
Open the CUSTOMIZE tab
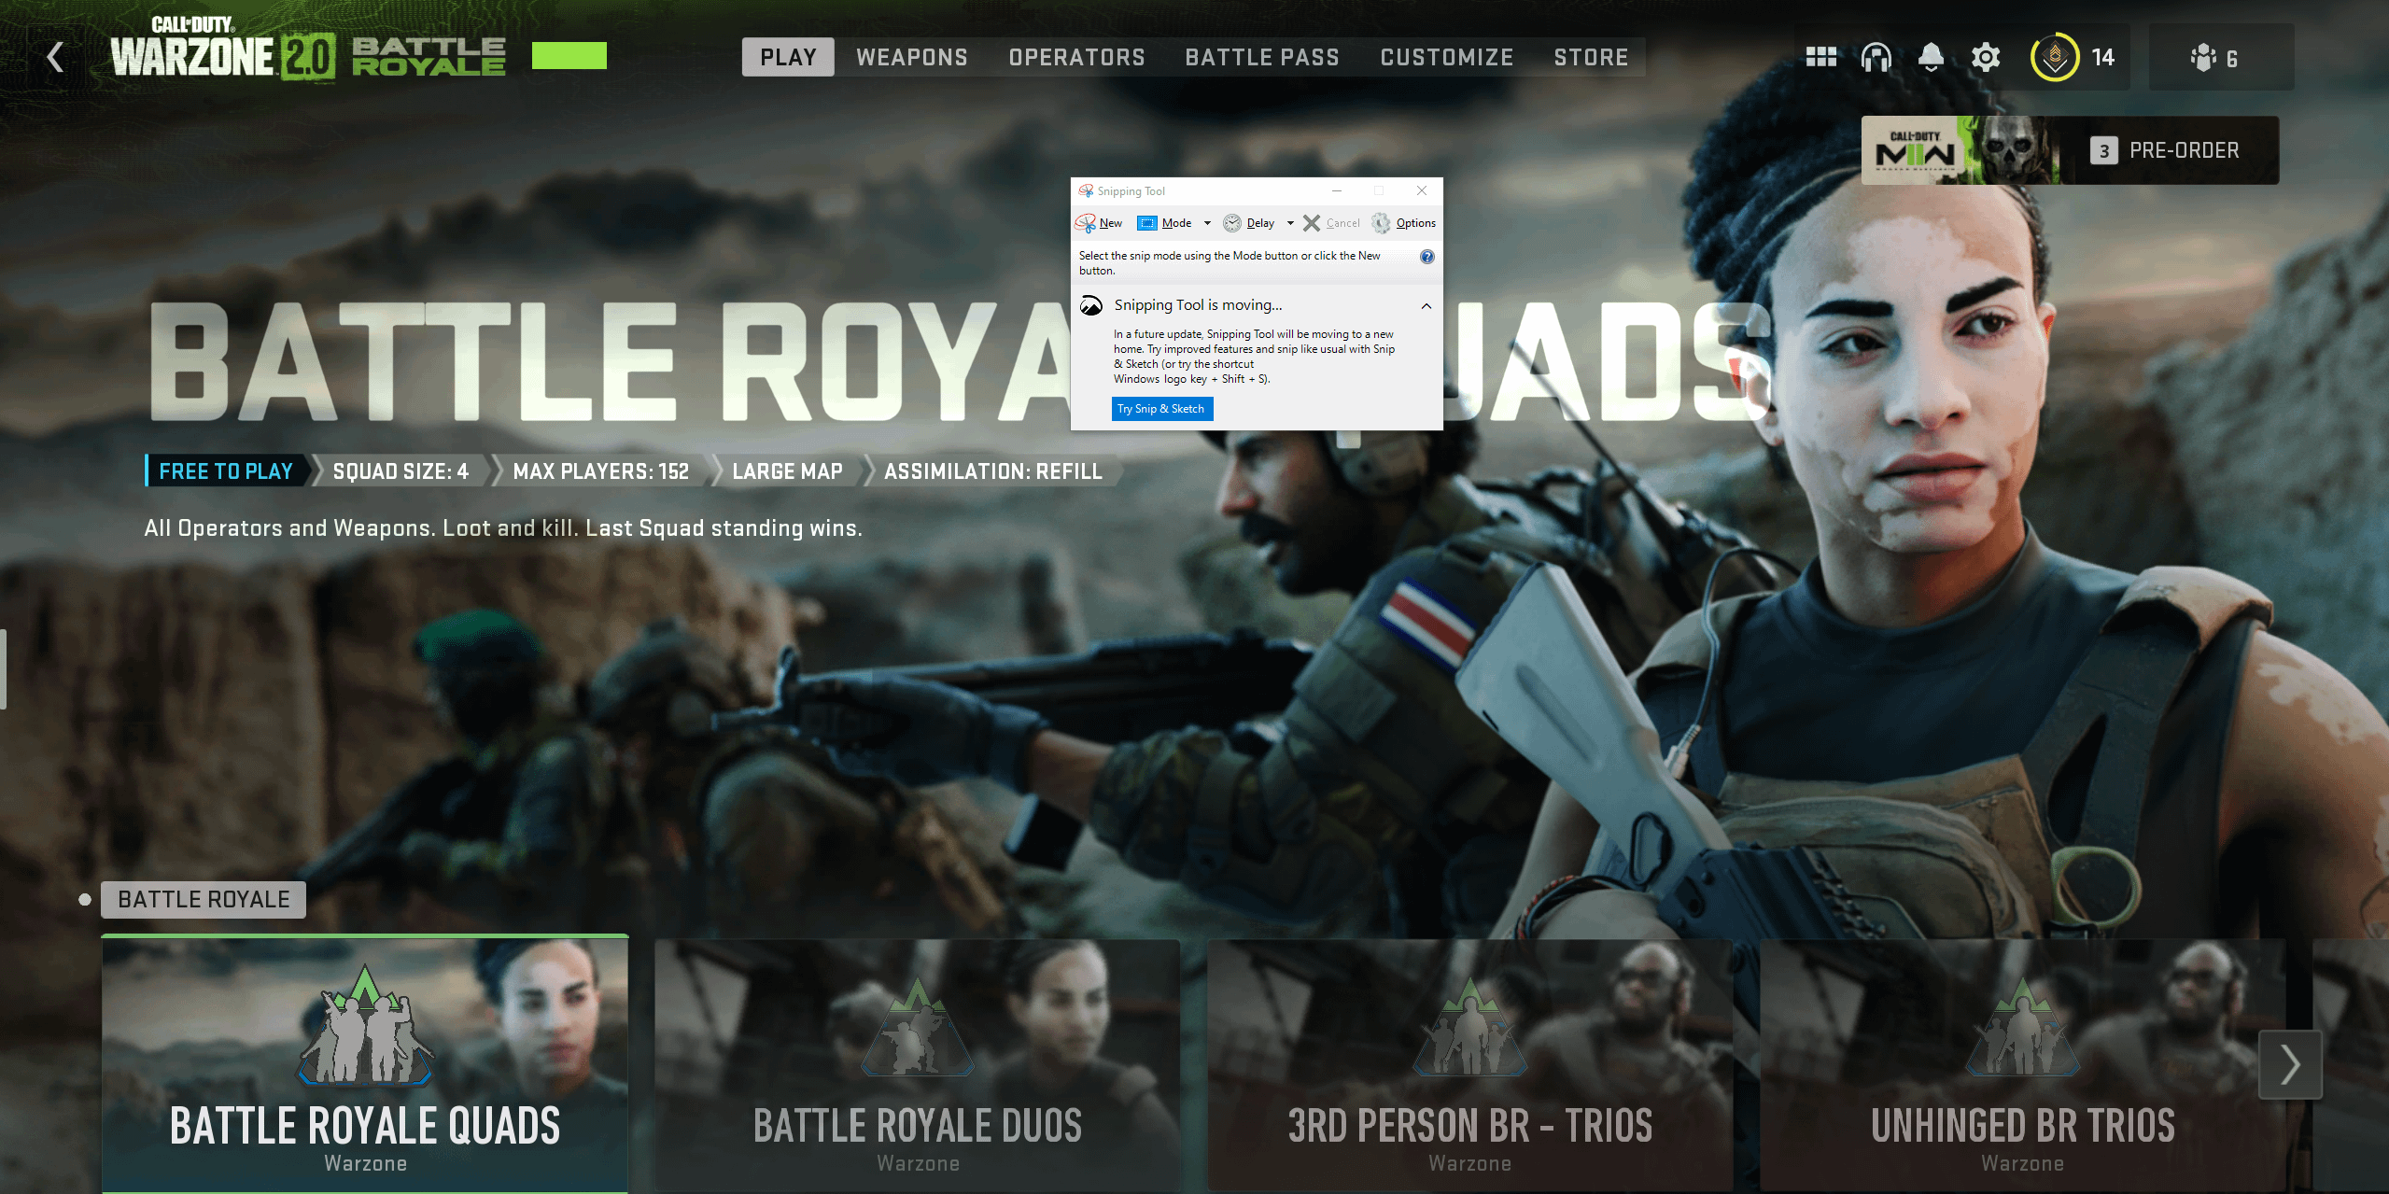(1446, 57)
